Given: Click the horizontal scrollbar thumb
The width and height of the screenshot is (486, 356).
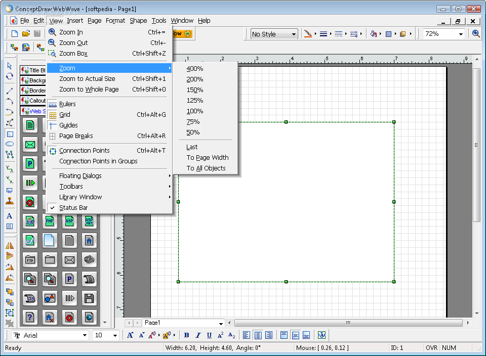Looking at the screenshot, I should (x=348, y=323).
